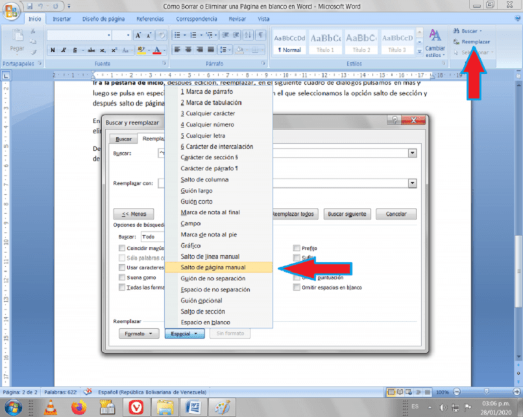Enable Usar caracteres comodín checkbox
Screen dimensions: 523x417
coord(122,267)
